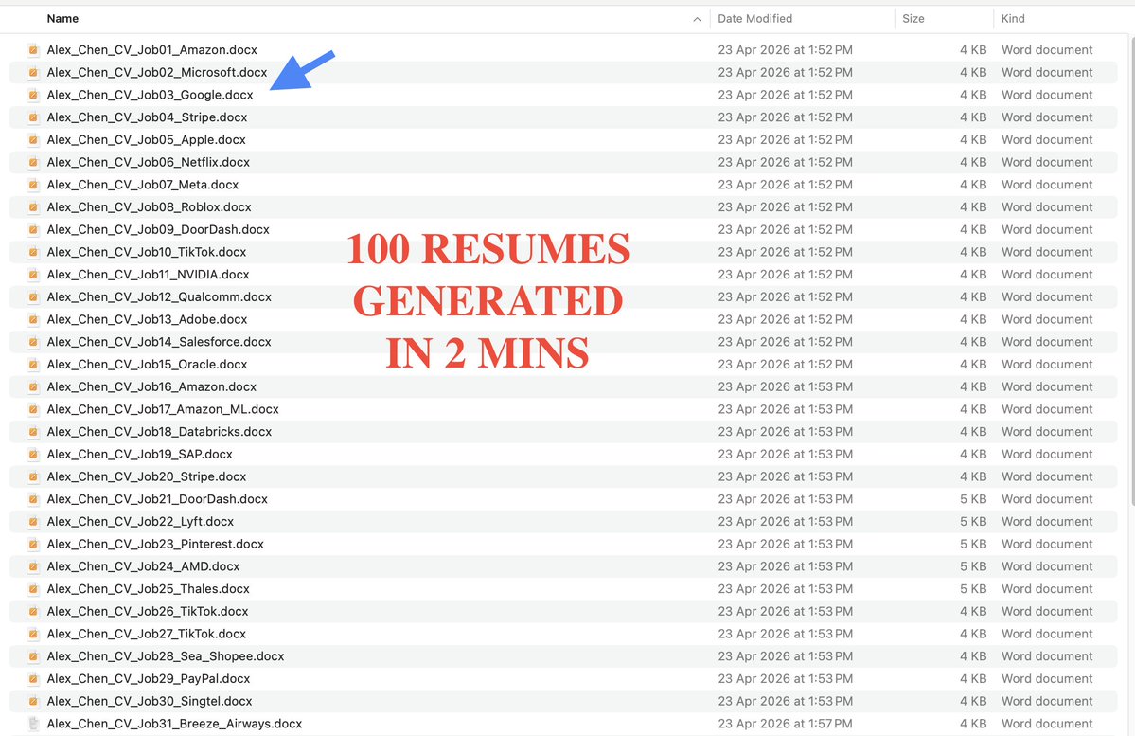Click file name Alex_Chen_CV_Job01_Amazon.docx
This screenshot has width=1135, height=736.
(x=152, y=50)
